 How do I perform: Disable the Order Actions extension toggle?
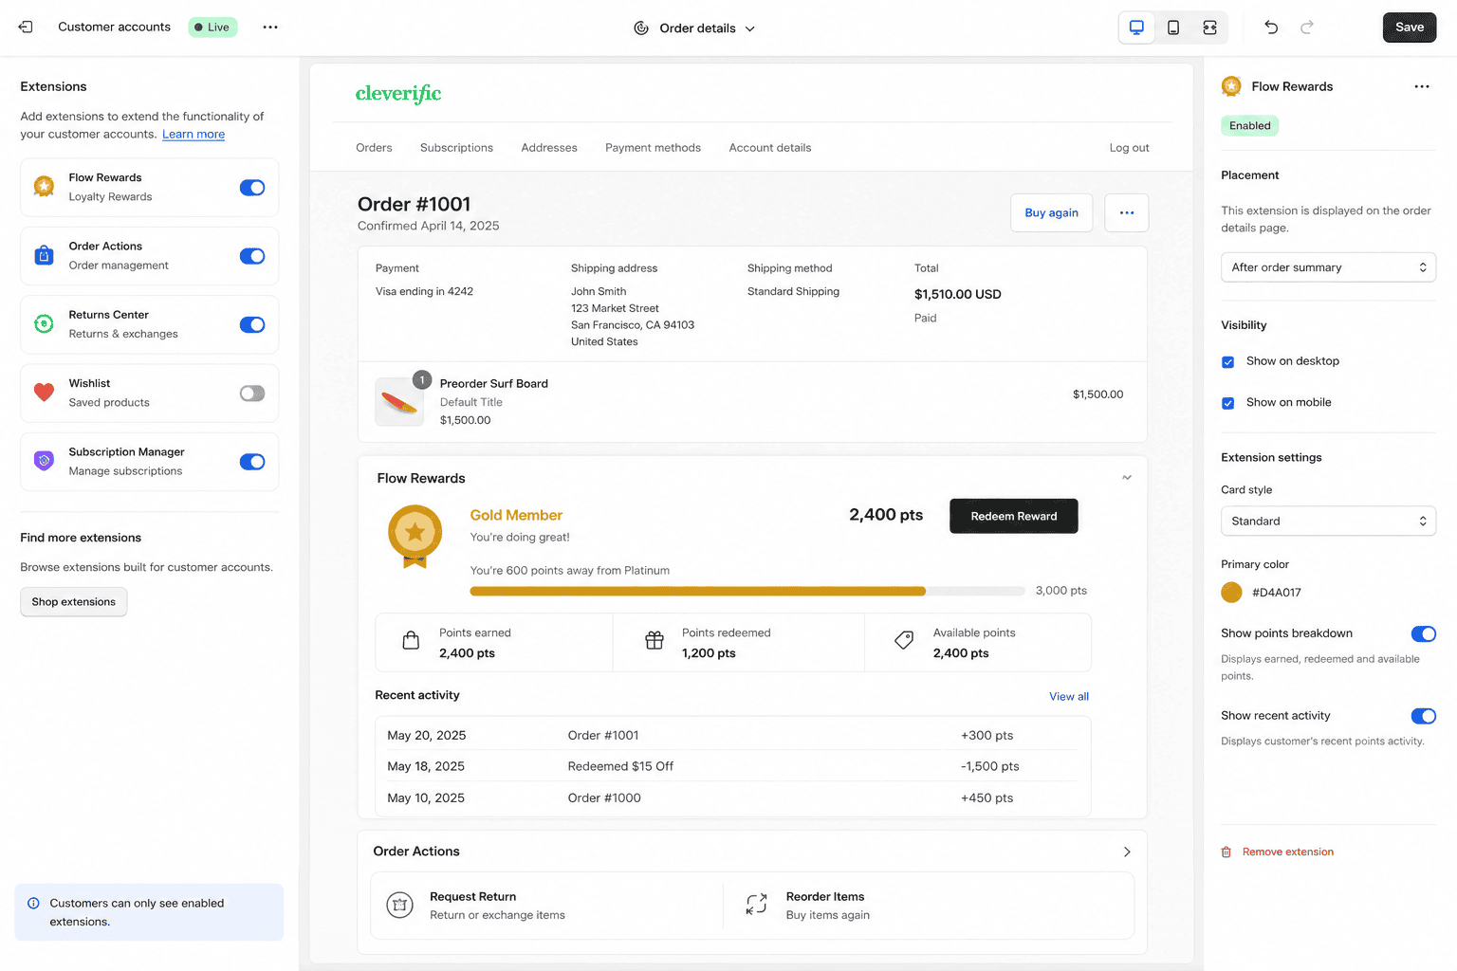pos(252,256)
